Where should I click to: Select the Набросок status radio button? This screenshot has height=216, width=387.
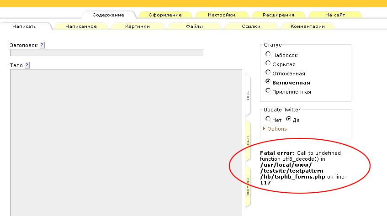tap(268, 54)
